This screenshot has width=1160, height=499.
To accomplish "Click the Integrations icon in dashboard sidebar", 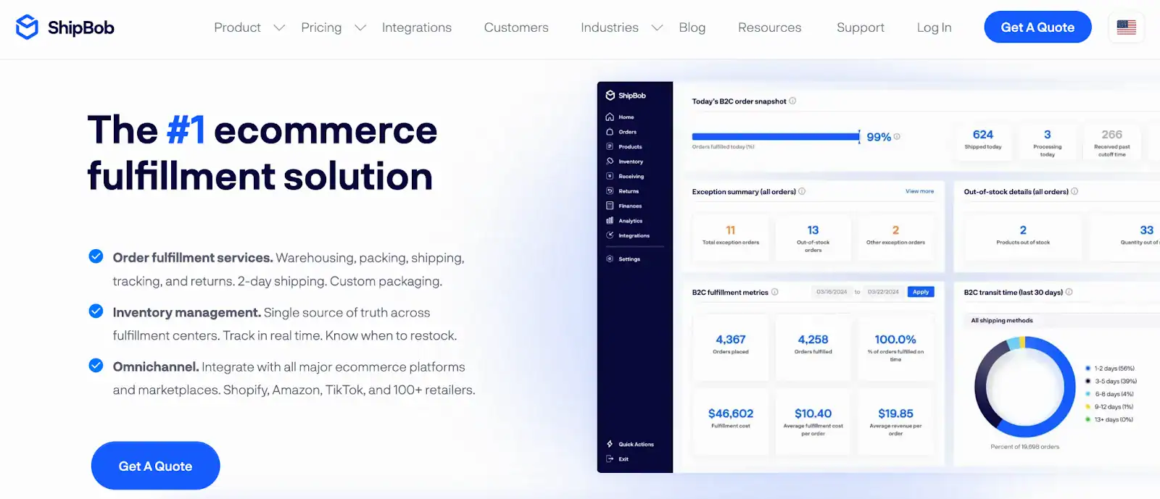I will click(610, 235).
